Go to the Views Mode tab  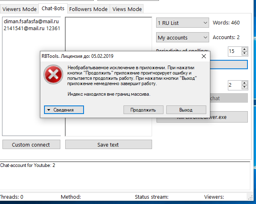coord(127,9)
